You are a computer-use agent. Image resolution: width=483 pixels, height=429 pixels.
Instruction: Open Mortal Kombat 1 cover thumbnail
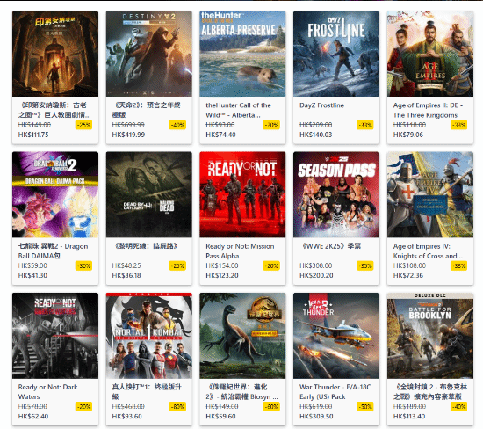click(148, 336)
